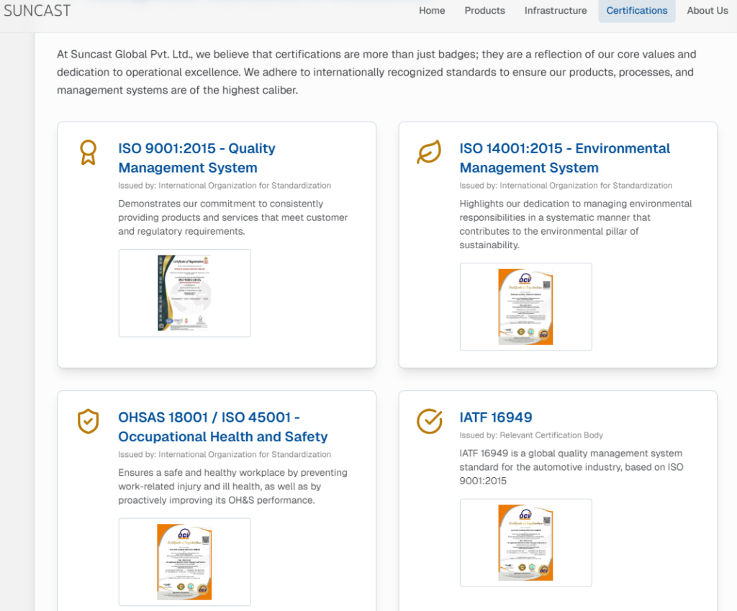Click the 'Ensures a safe and healthy workplace' description

pos(232,486)
